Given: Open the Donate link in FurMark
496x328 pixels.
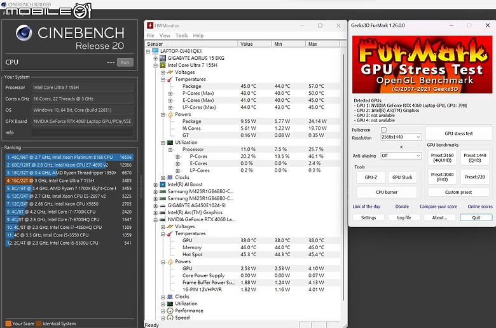Looking at the screenshot, I should pos(402,207).
